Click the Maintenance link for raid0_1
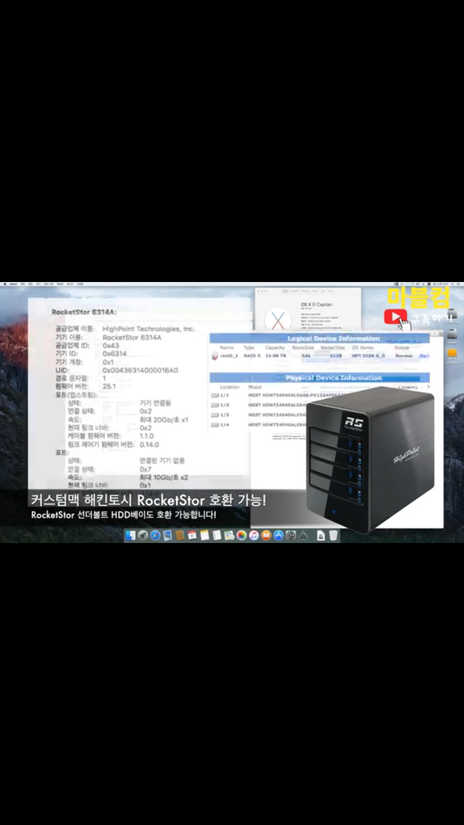The image size is (464, 825). [424, 356]
